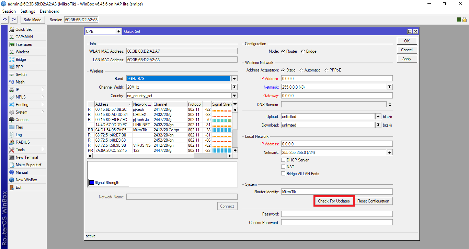The image size is (469, 249).
Task: Launch New WinBox from sidebar
Action: 26,180
